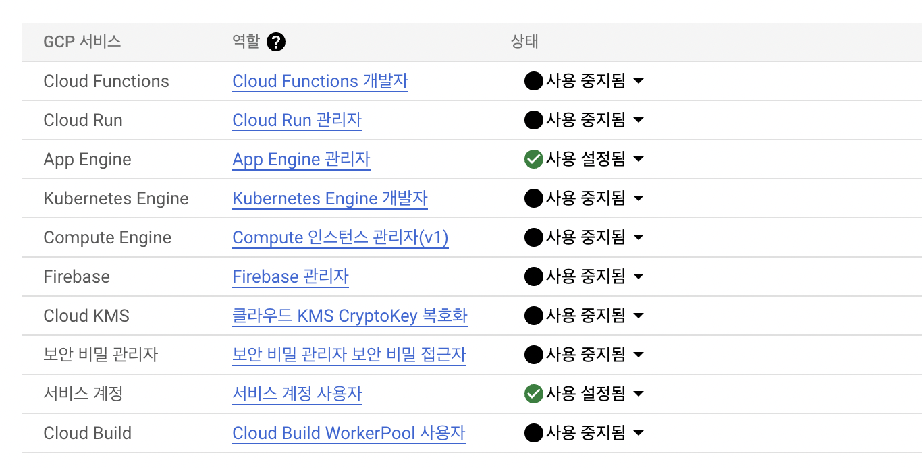Select the 보안 비밀 관리자 service name cell
This screenshot has width=922, height=468.
coord(101,355)
